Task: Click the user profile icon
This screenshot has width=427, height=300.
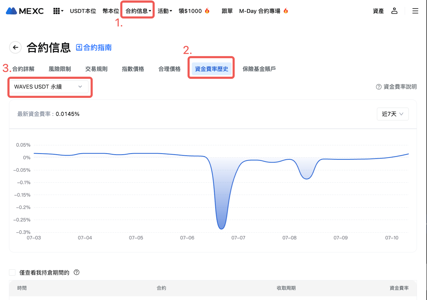Action: 394,11
